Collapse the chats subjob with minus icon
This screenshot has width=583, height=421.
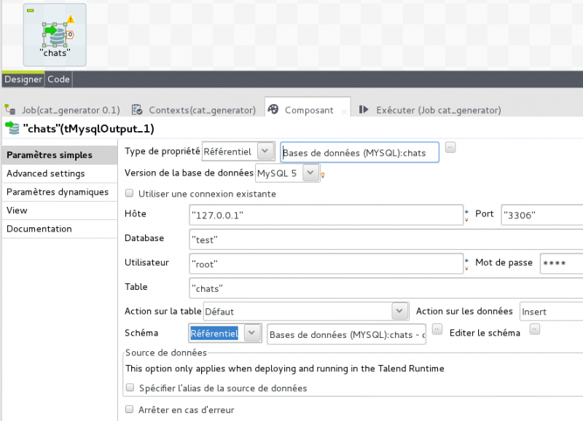click(x=31, y=10)
